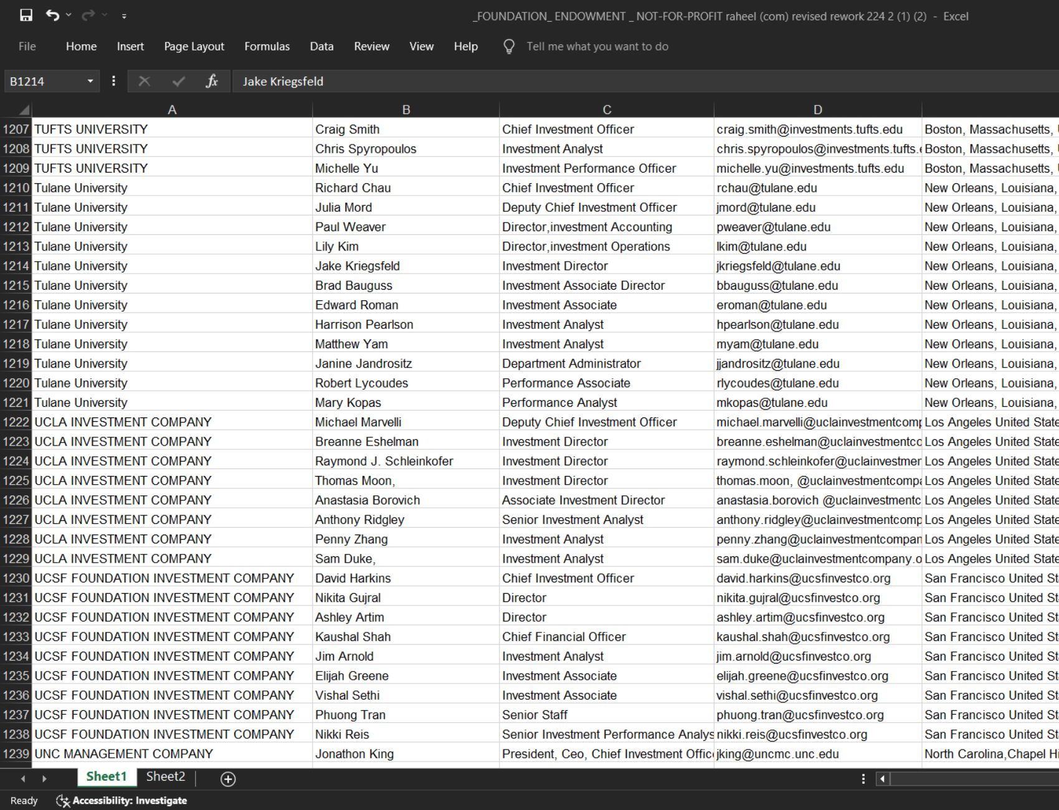Screen dimensions: 1059x810
Task: Open the Review ribbon tab
Action: coord(371,46)
